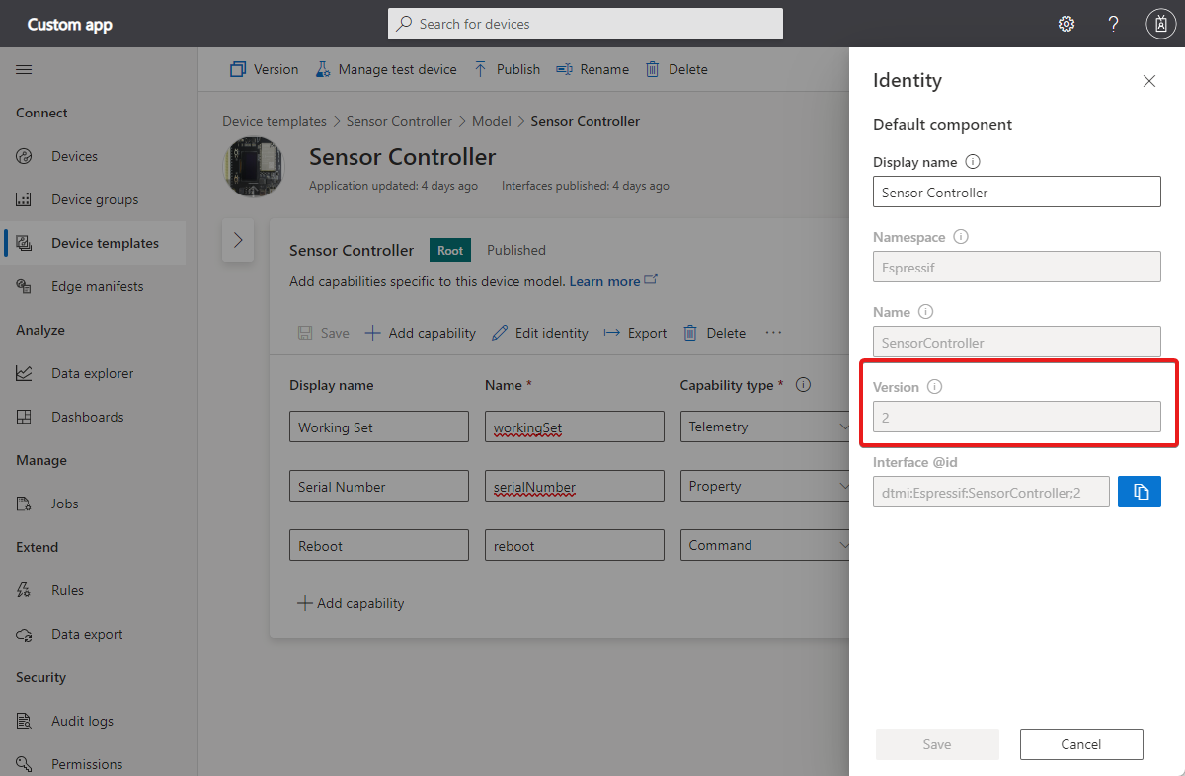This screenshot has width=1185, height=776.
Task: Click Publish in the top toolbar
Action: click(508, 69)
